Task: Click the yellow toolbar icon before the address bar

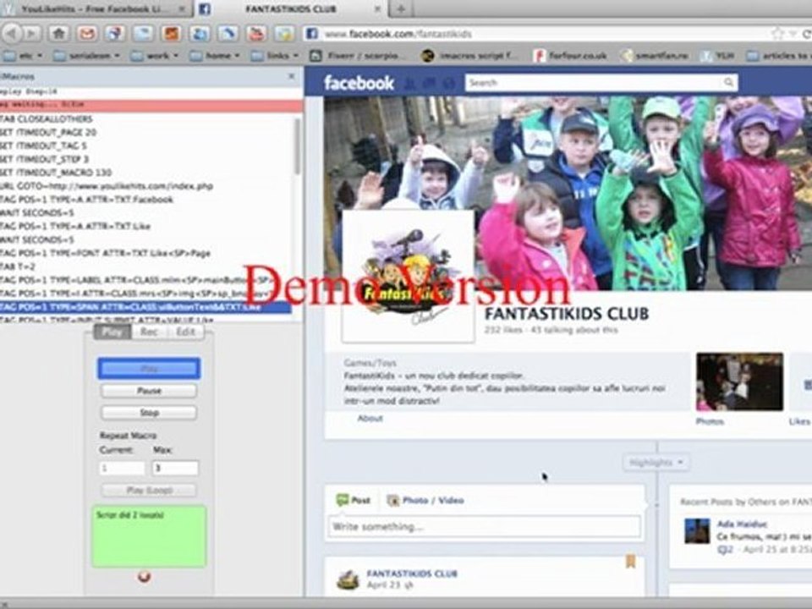Action: click(x=284, y=34)
